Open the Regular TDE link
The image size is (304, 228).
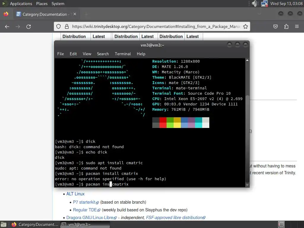click(x=86, y=210)
